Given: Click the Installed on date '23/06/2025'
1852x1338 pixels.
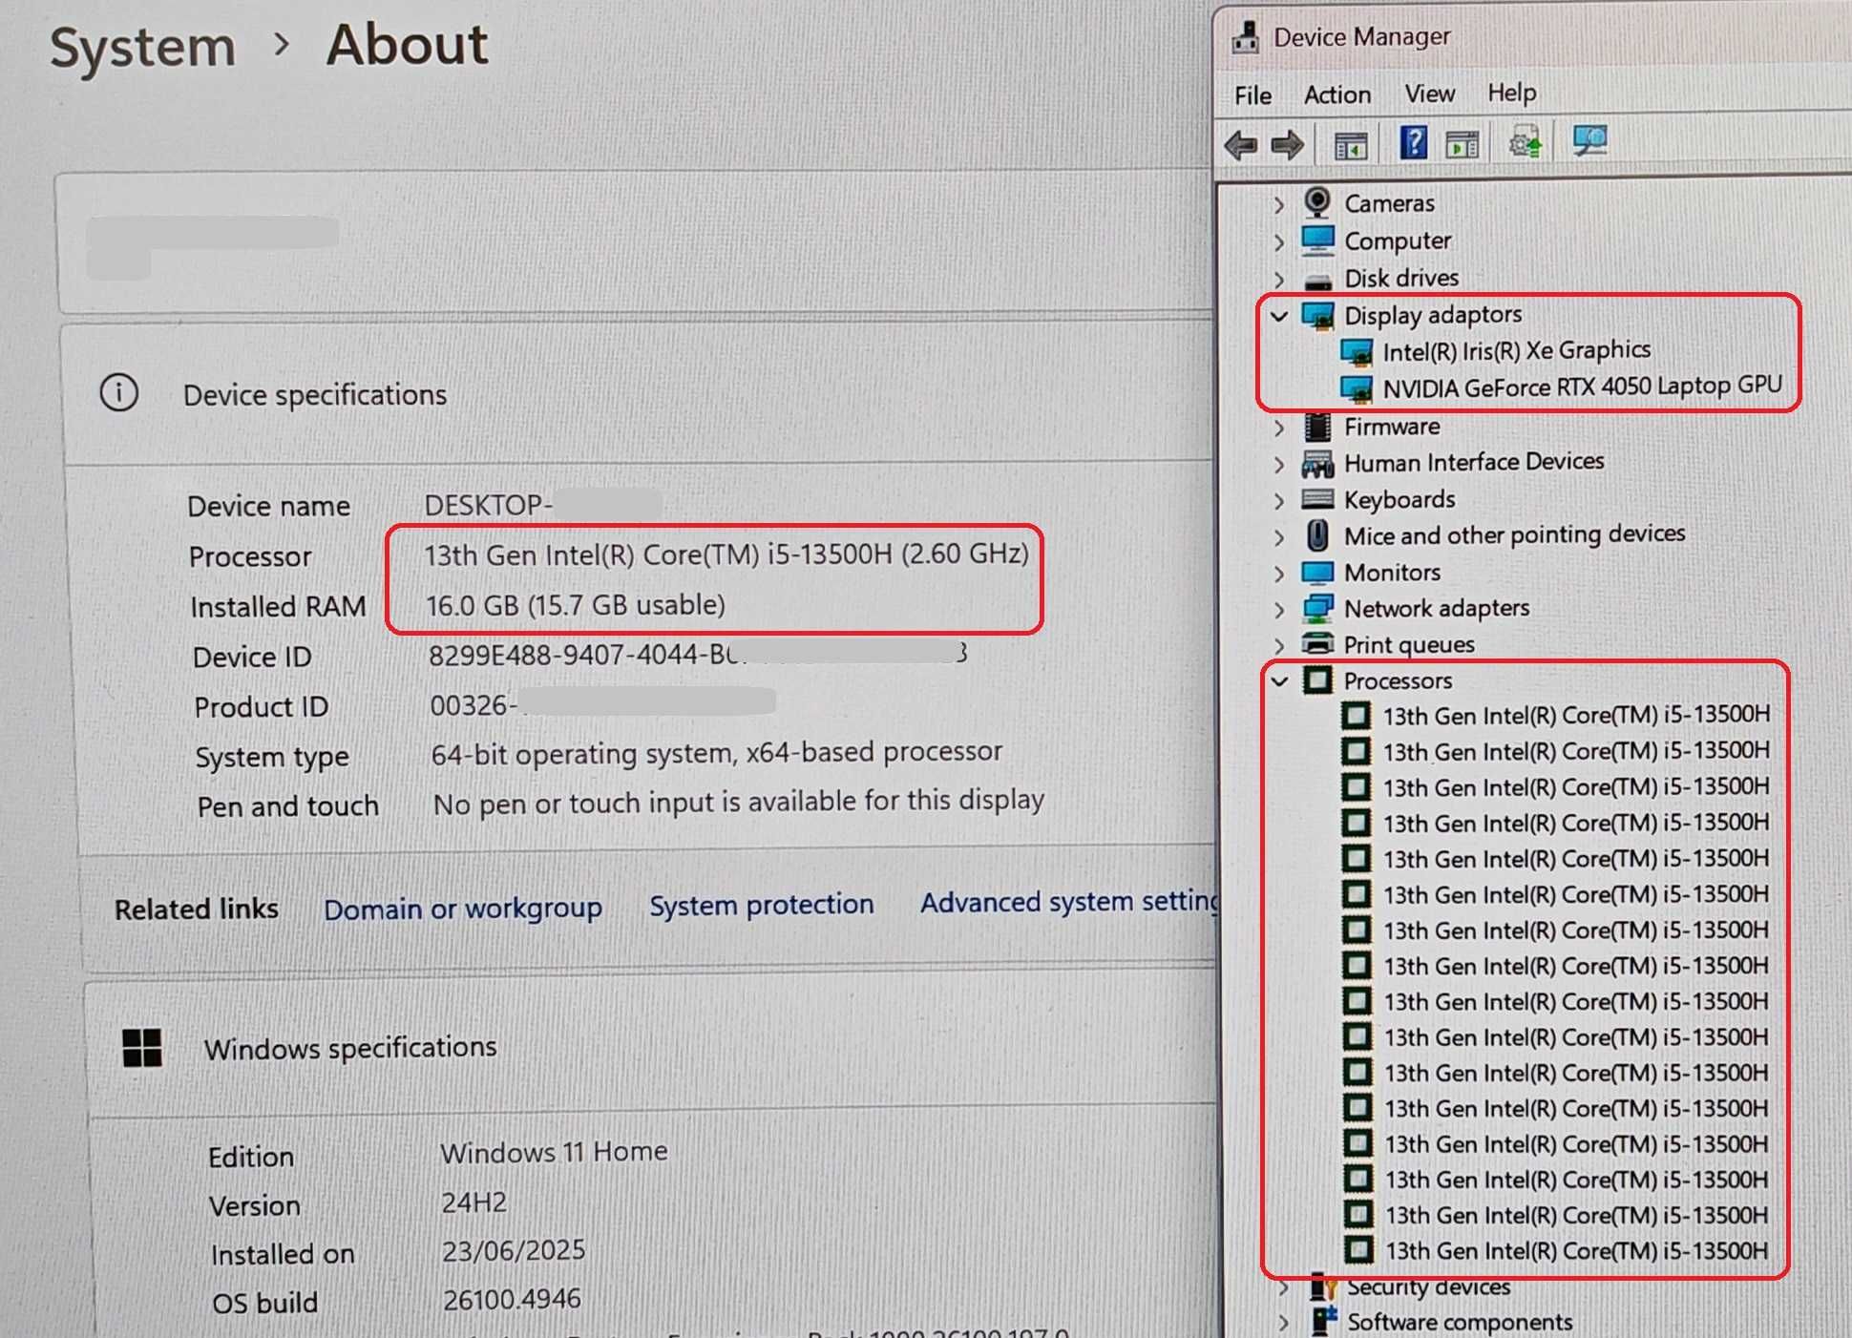Looking at the screenshot, I should [x=514, y=1250].
